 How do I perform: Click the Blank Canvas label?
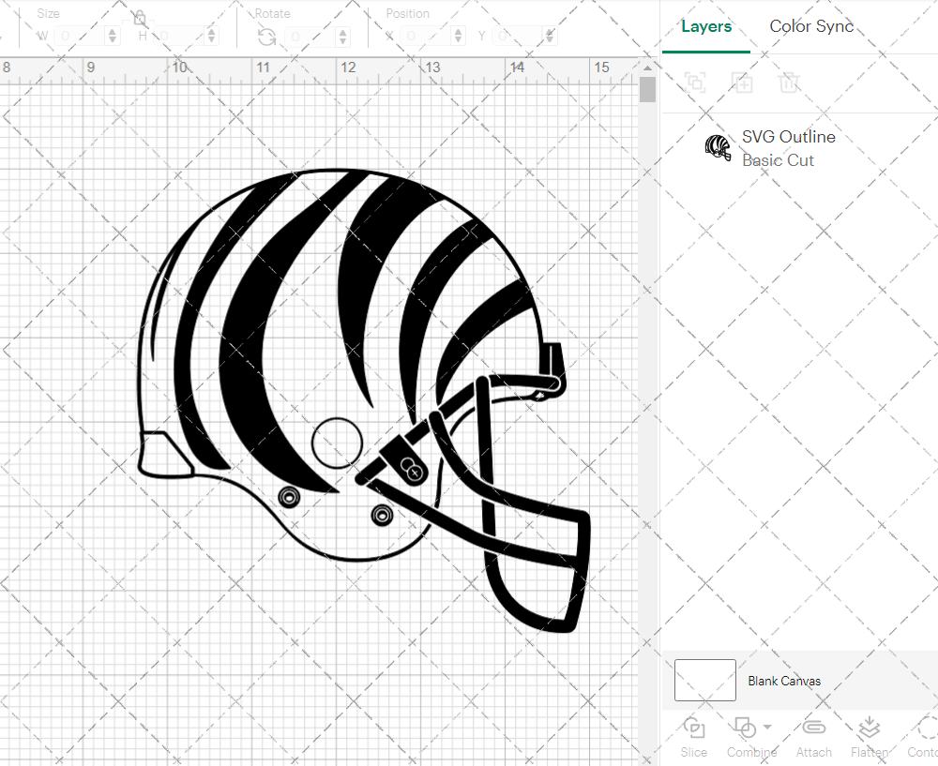click(x=784, y=681)
